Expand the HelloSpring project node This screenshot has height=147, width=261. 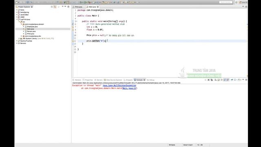pyautogui.click(x=17, y=12)
